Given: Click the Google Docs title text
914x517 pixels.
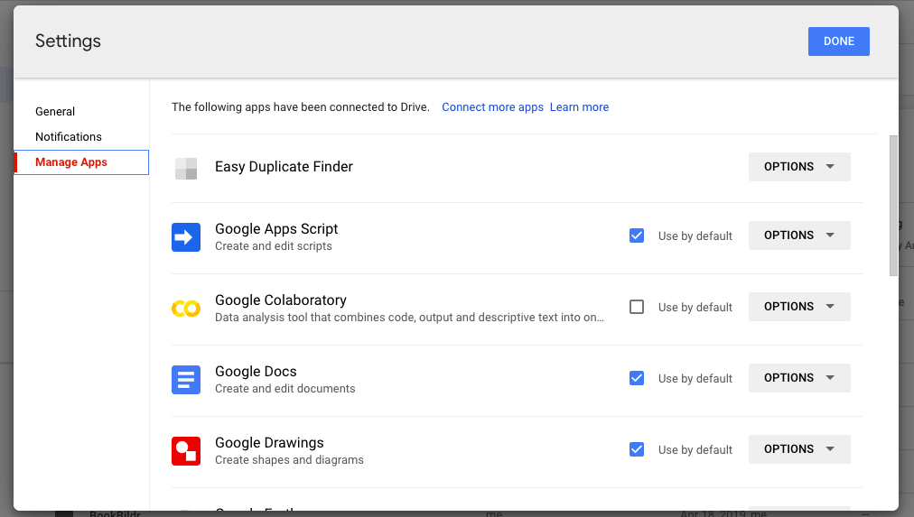Looking at the screenshot, I should (x=256, y=372).
